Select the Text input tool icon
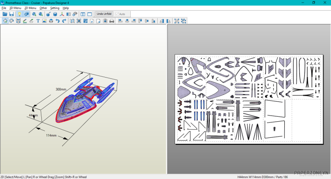Image resolution: width=331 pixels, height=179 pixels. point(38,21)
